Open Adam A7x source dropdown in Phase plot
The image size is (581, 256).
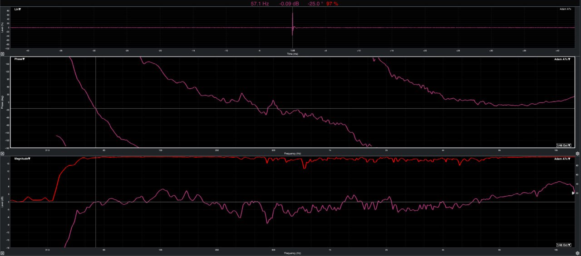562,59
